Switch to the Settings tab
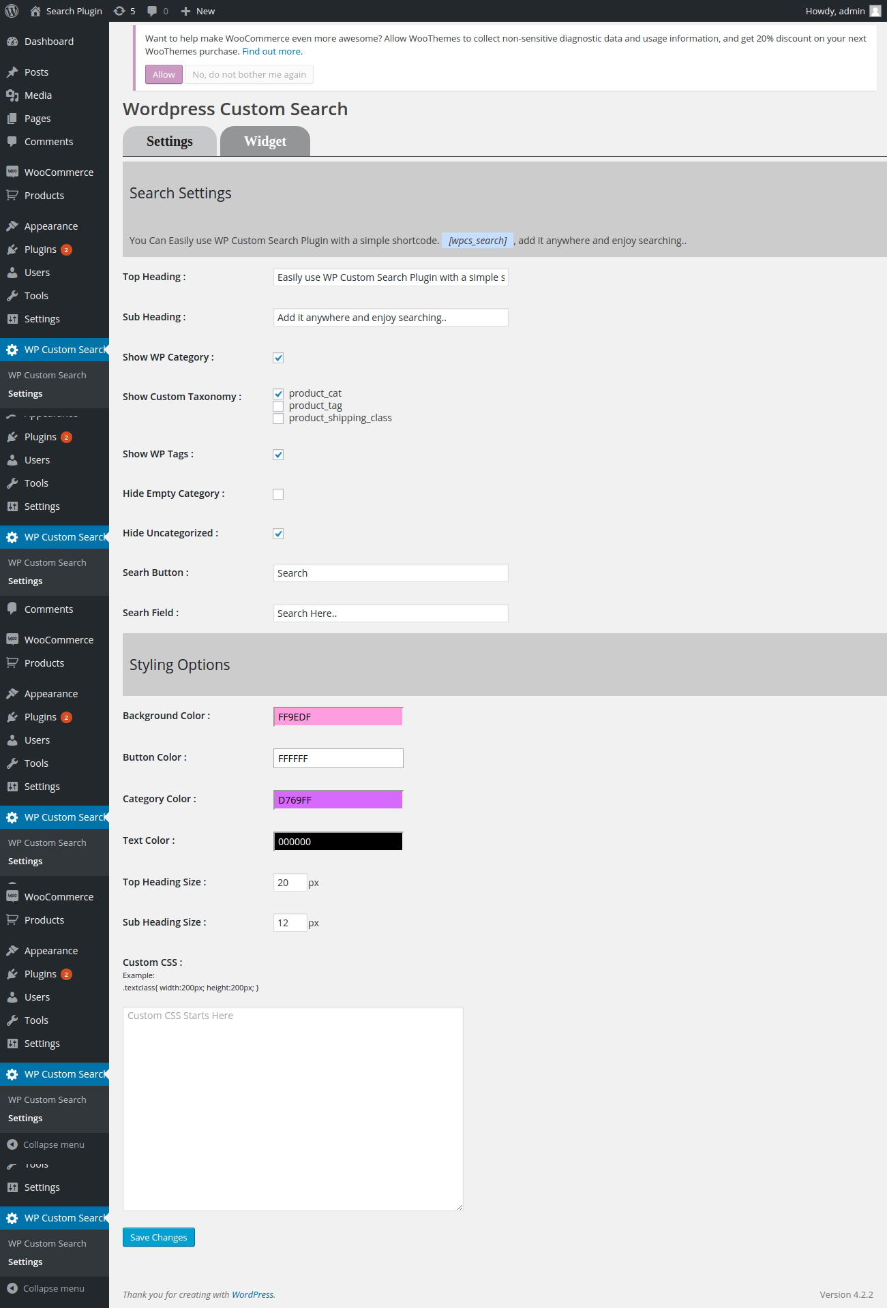 pyautogui.click(x=170, y=141)
